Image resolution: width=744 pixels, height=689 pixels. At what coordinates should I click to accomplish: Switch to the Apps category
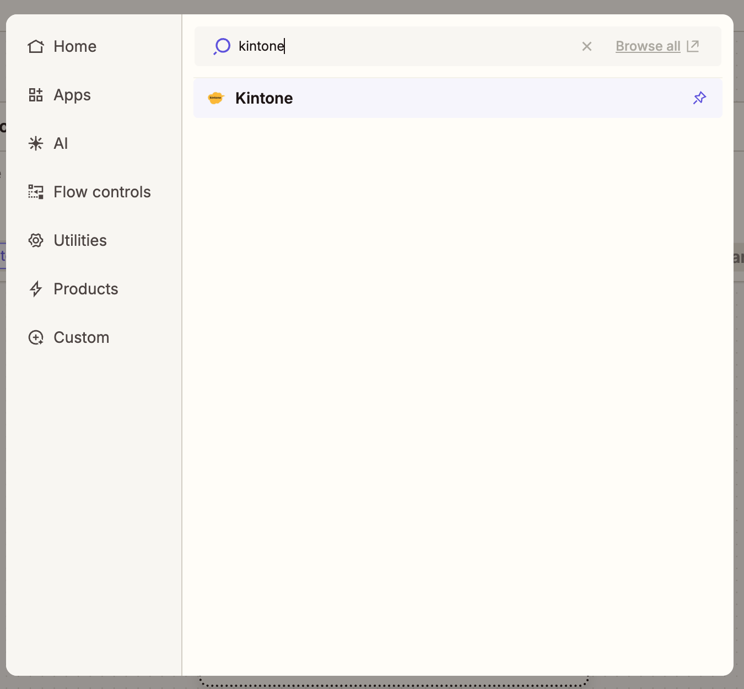click(72, 95)
